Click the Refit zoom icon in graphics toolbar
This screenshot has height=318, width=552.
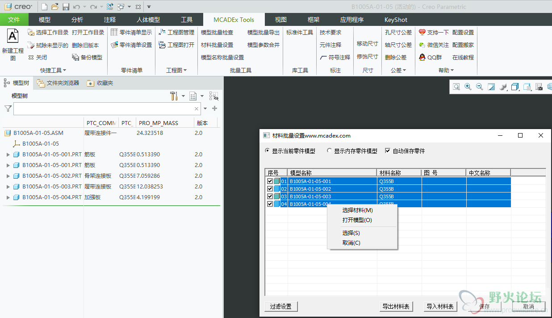coord(456,87)
